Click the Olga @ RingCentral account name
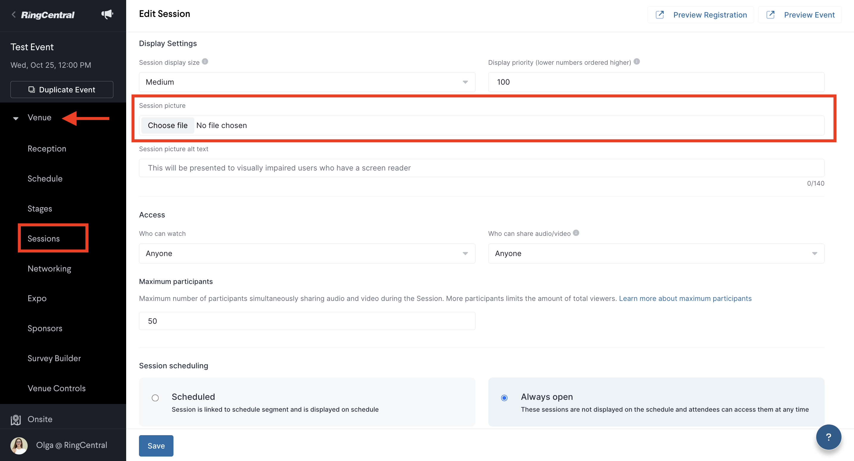The image size is (854, 461). pos(72,445)
